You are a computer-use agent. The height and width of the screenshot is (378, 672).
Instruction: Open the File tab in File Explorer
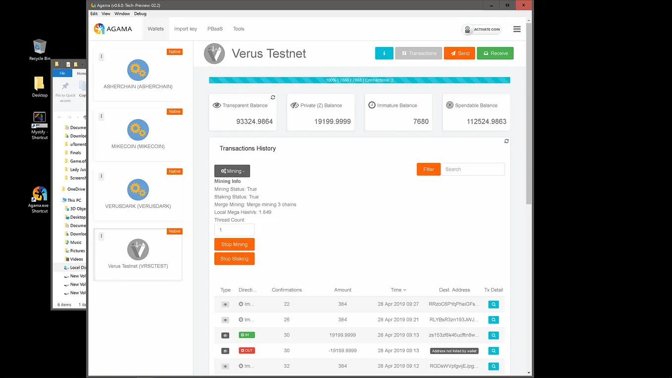pos(62,73)
